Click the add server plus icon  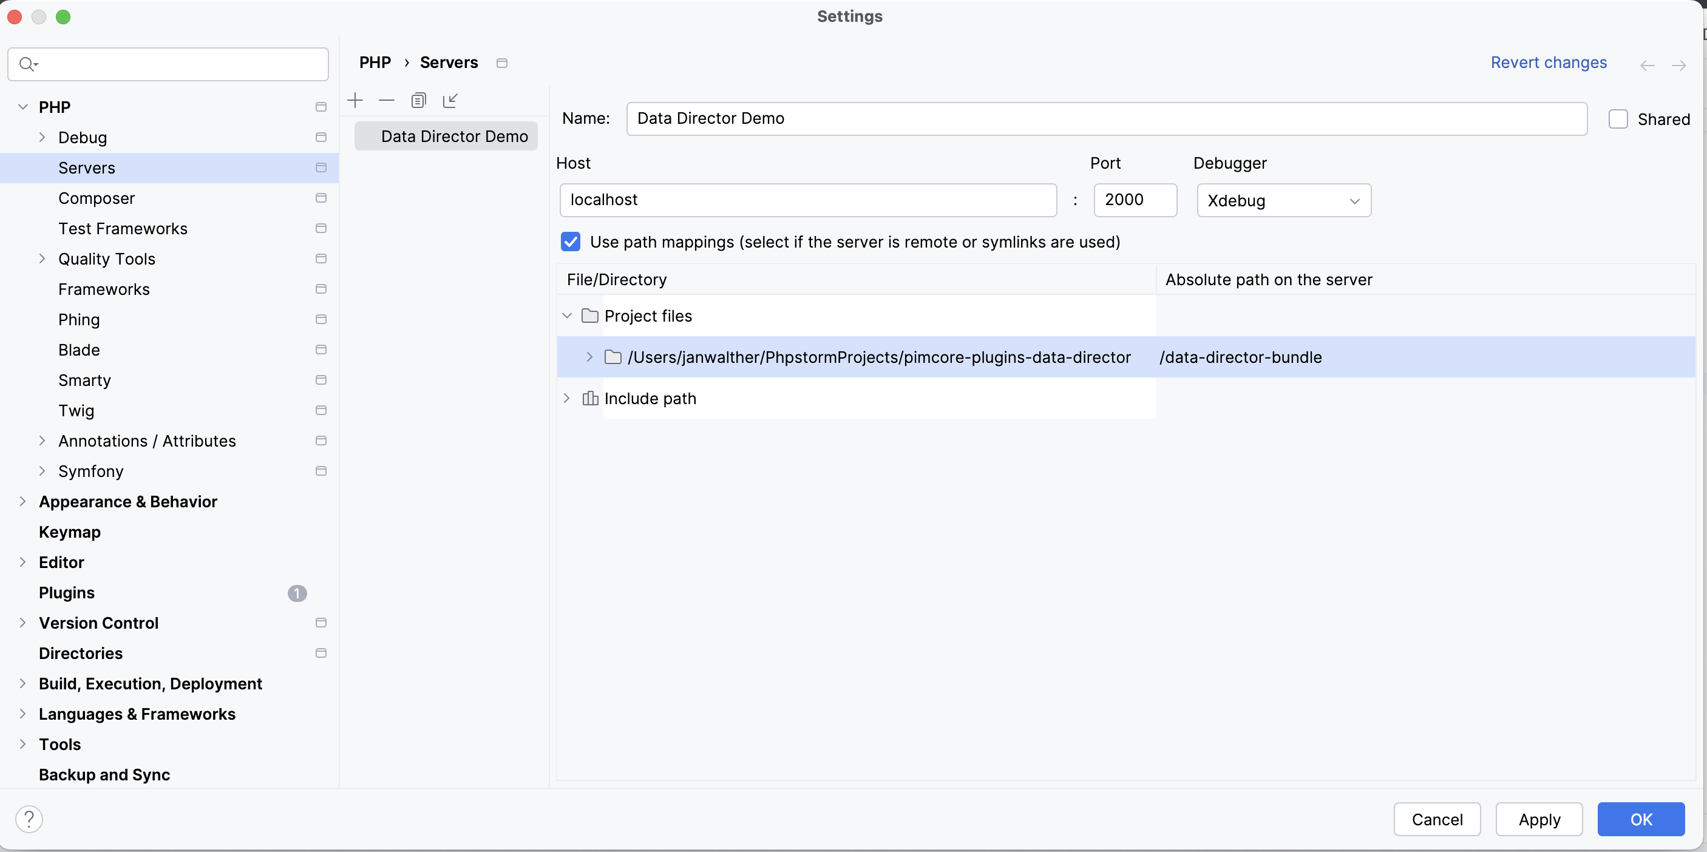point(355,100)
